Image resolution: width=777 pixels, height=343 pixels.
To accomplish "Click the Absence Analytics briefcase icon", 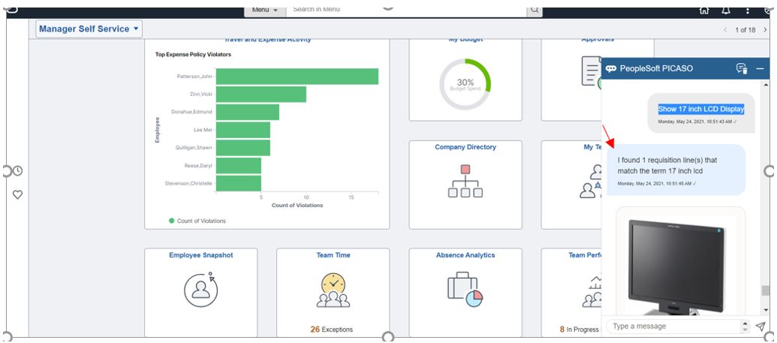I will pyautogui.click(x=465, y=290).
